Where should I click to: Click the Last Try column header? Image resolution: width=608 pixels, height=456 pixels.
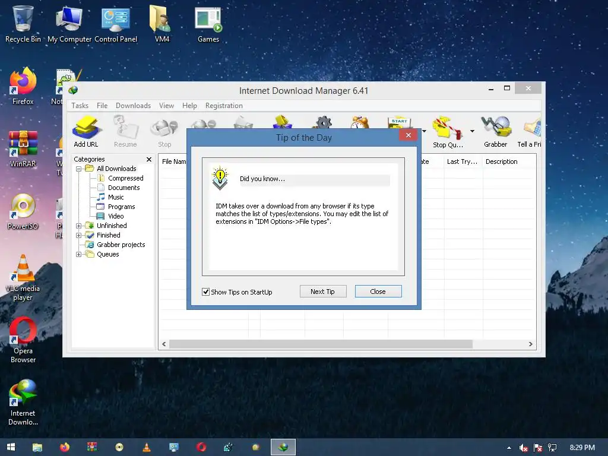click(x=463, y=161)
